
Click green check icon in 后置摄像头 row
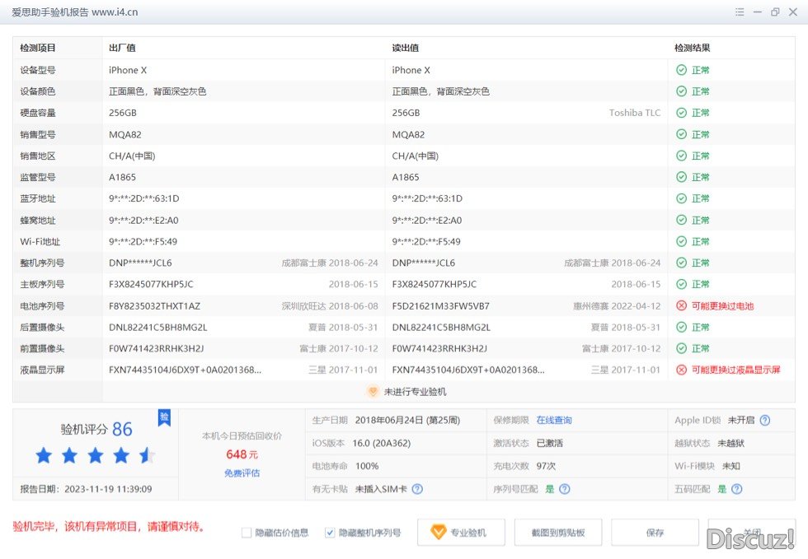point(681,327)
